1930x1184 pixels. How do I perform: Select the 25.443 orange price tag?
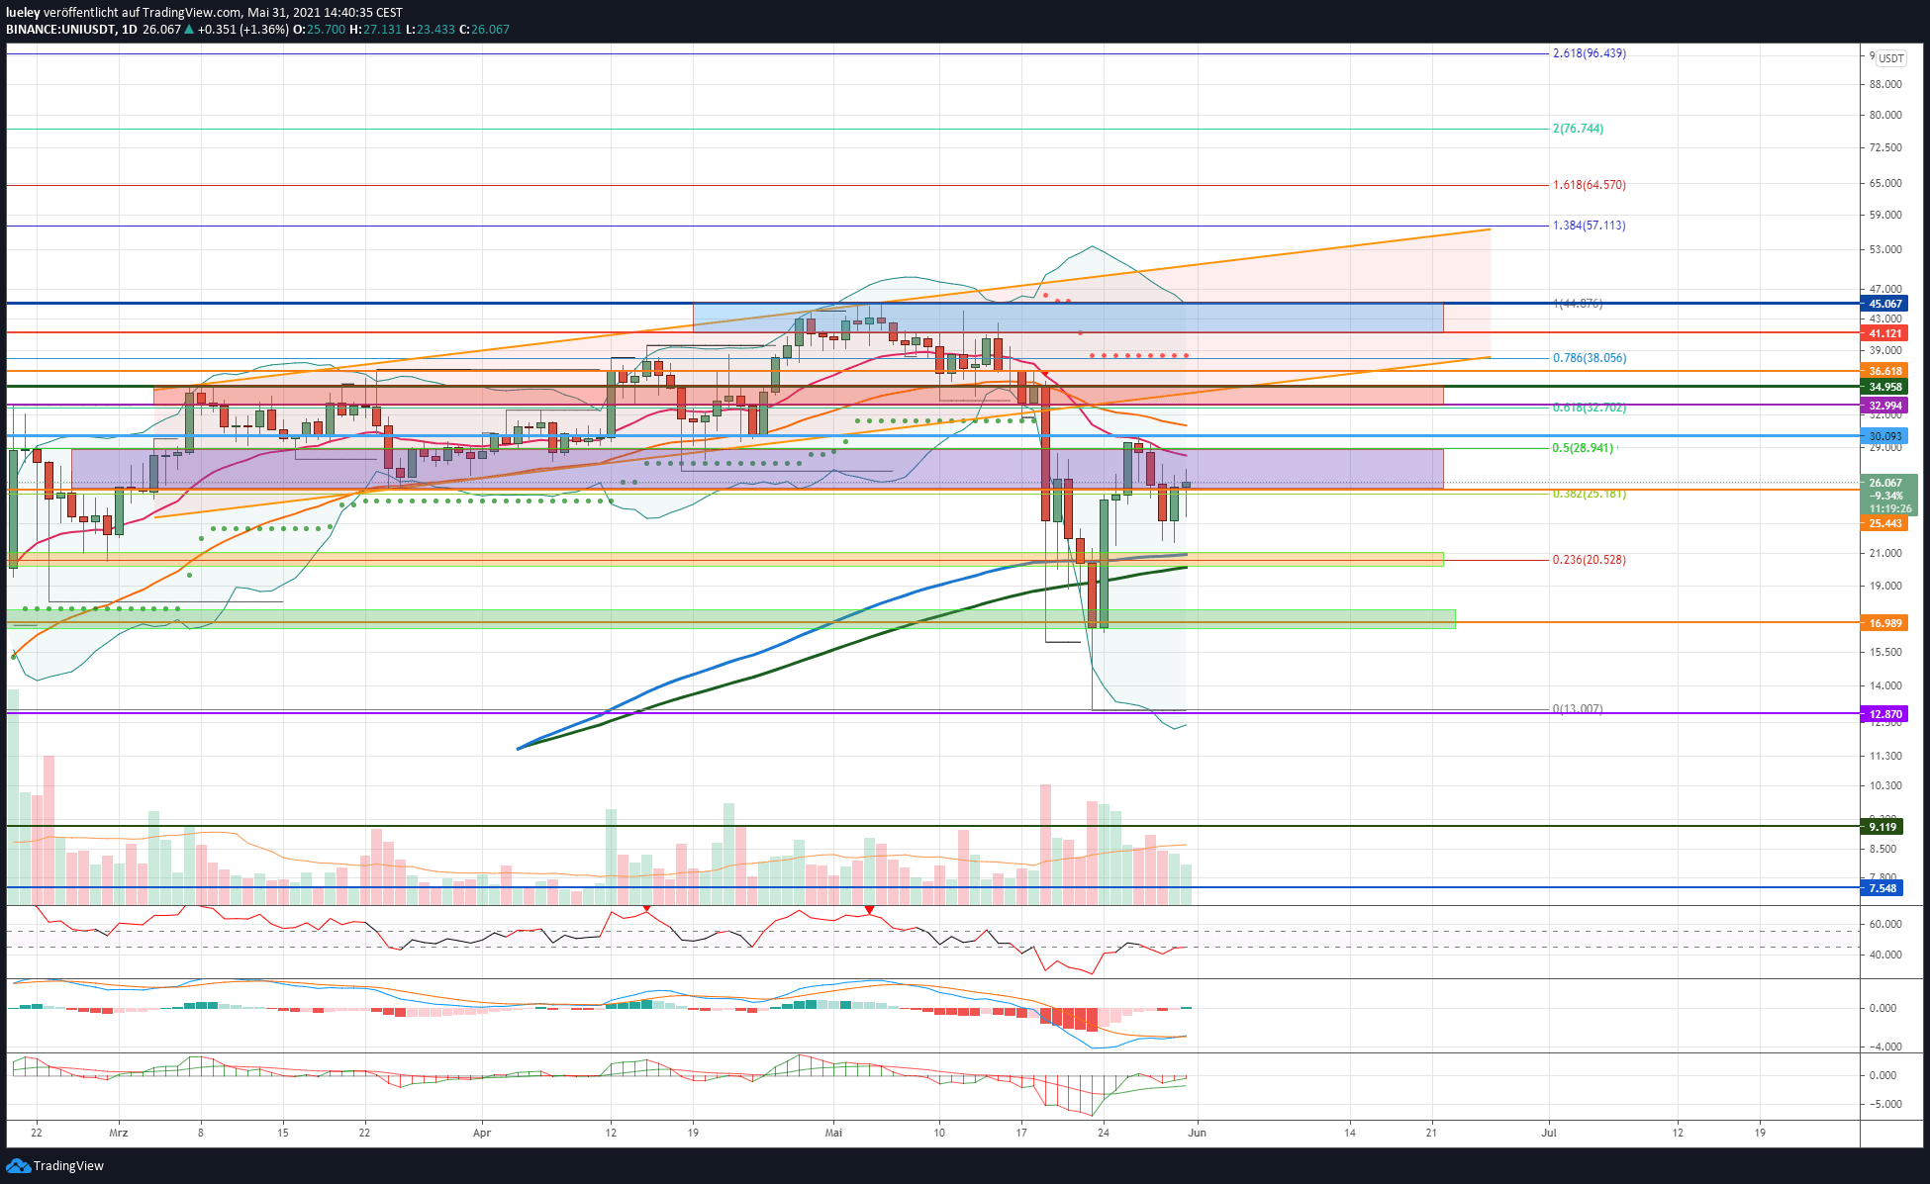pyautogui.click(x=1884, y=523)
